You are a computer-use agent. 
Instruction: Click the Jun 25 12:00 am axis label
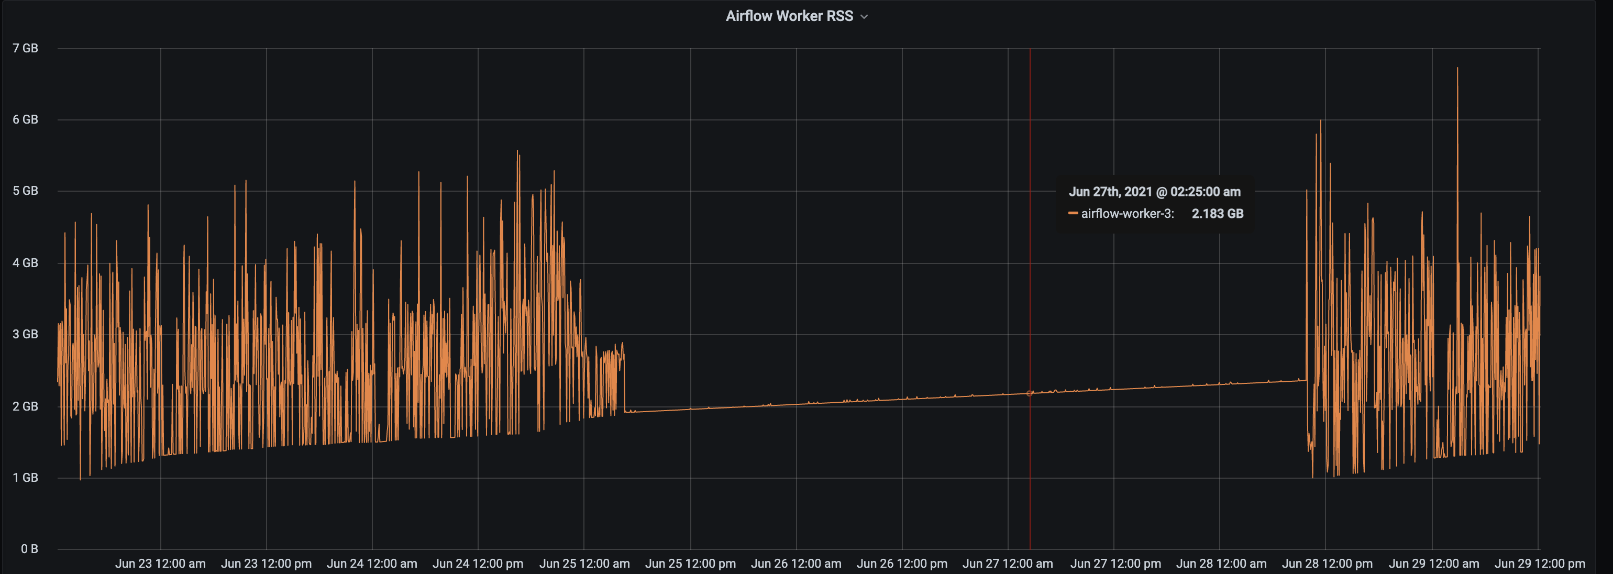tap(584, 564)
